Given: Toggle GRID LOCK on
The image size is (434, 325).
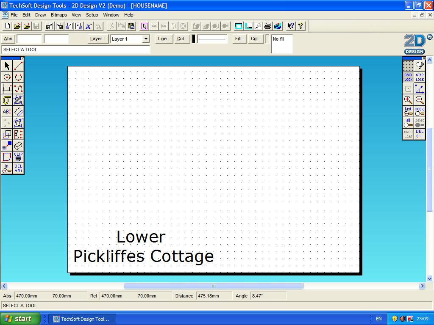Looking at the screenshot, I should coord(408,77).
